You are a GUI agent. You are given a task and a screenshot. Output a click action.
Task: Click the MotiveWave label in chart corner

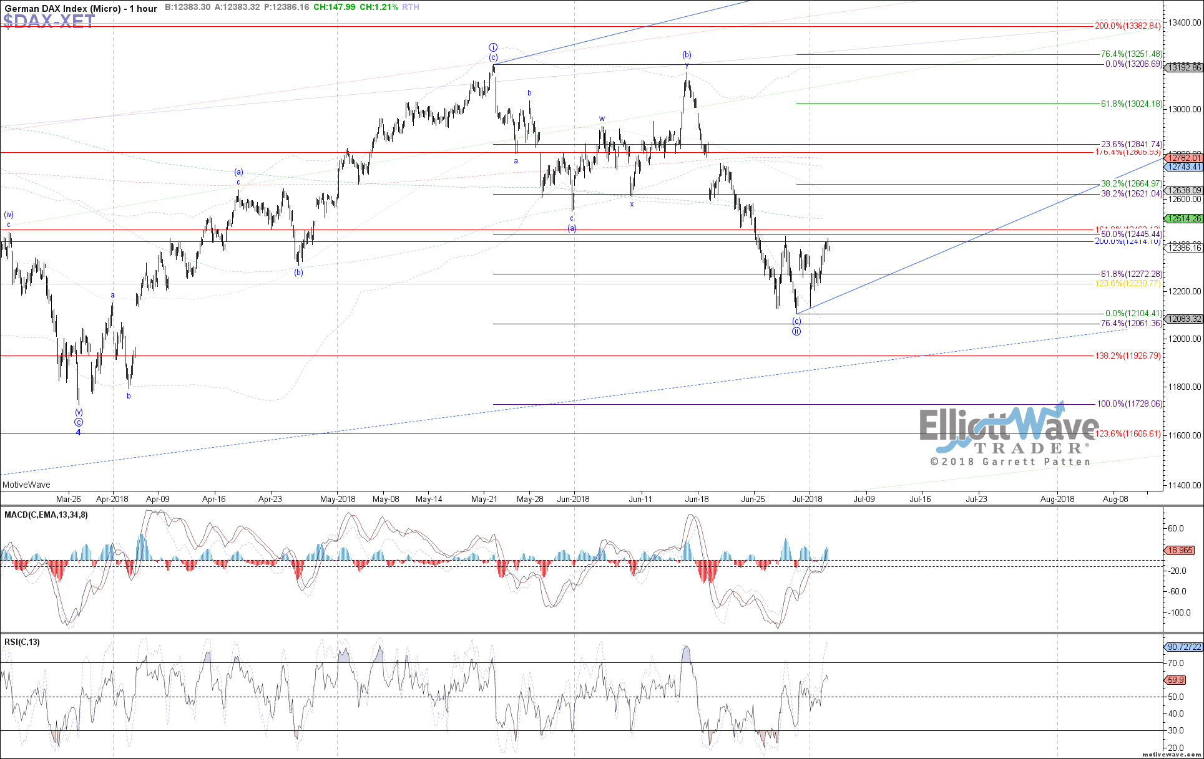click(26, 485)
